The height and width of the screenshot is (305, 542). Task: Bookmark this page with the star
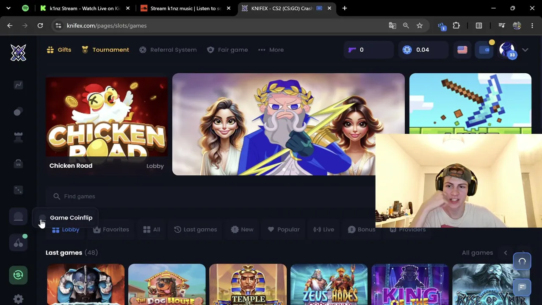point(420,25)
